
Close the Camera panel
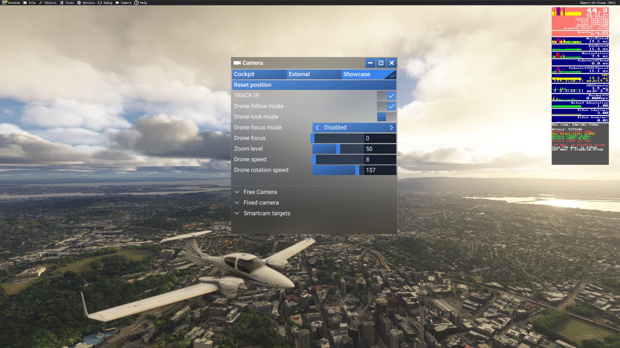392,63
